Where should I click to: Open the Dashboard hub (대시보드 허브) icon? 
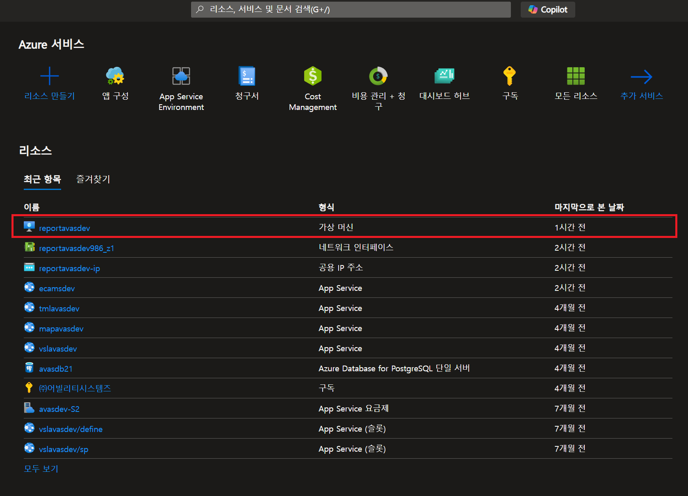(444, 76)
